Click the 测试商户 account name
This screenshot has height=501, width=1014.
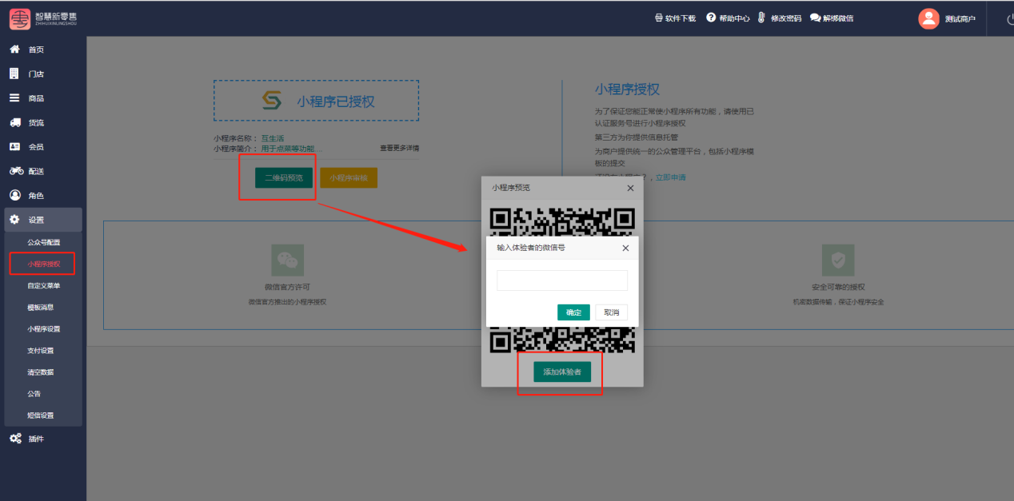pos(960,18)
